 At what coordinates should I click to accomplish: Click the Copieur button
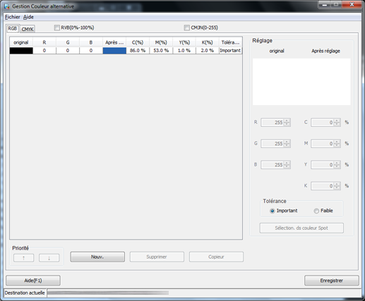[x=216, y=257]
